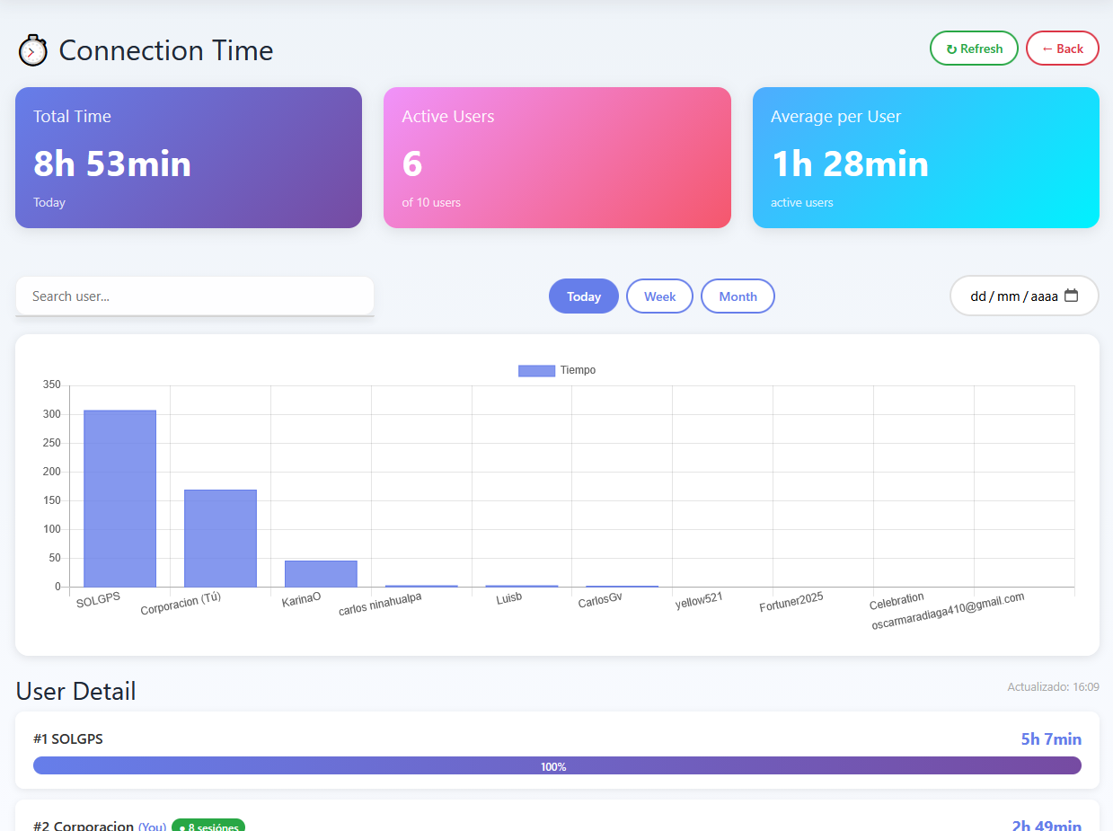This screenshot has height=831, width=1113.
Task: Switch to the Week filter
Action: point(659,296)
